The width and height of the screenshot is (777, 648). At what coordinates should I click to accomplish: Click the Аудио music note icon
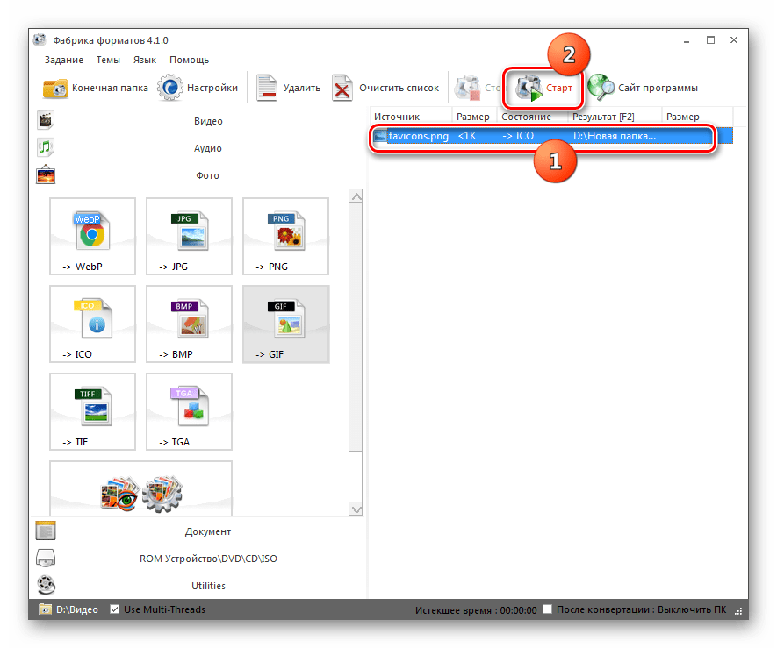(x=46, y=147)
